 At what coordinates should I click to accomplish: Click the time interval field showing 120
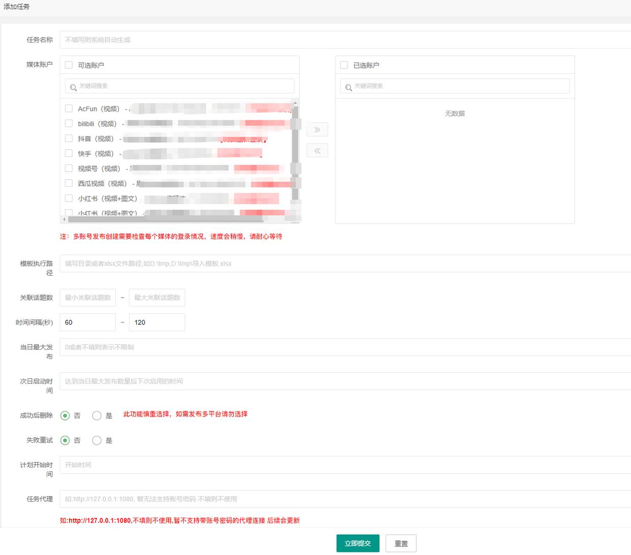tap(157, 322)
